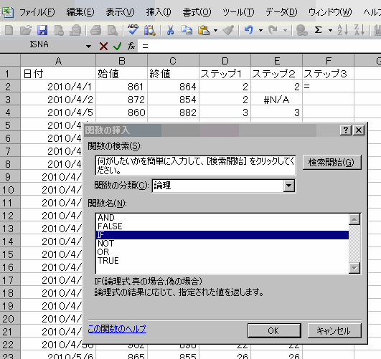
Task: Click function list scroll down arrow
Action: [x=354, y=268]
